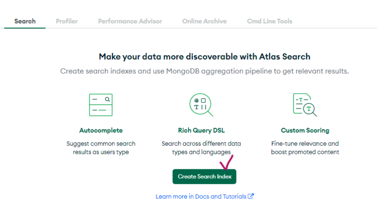Select the Online Archive tab

point(205,21)
